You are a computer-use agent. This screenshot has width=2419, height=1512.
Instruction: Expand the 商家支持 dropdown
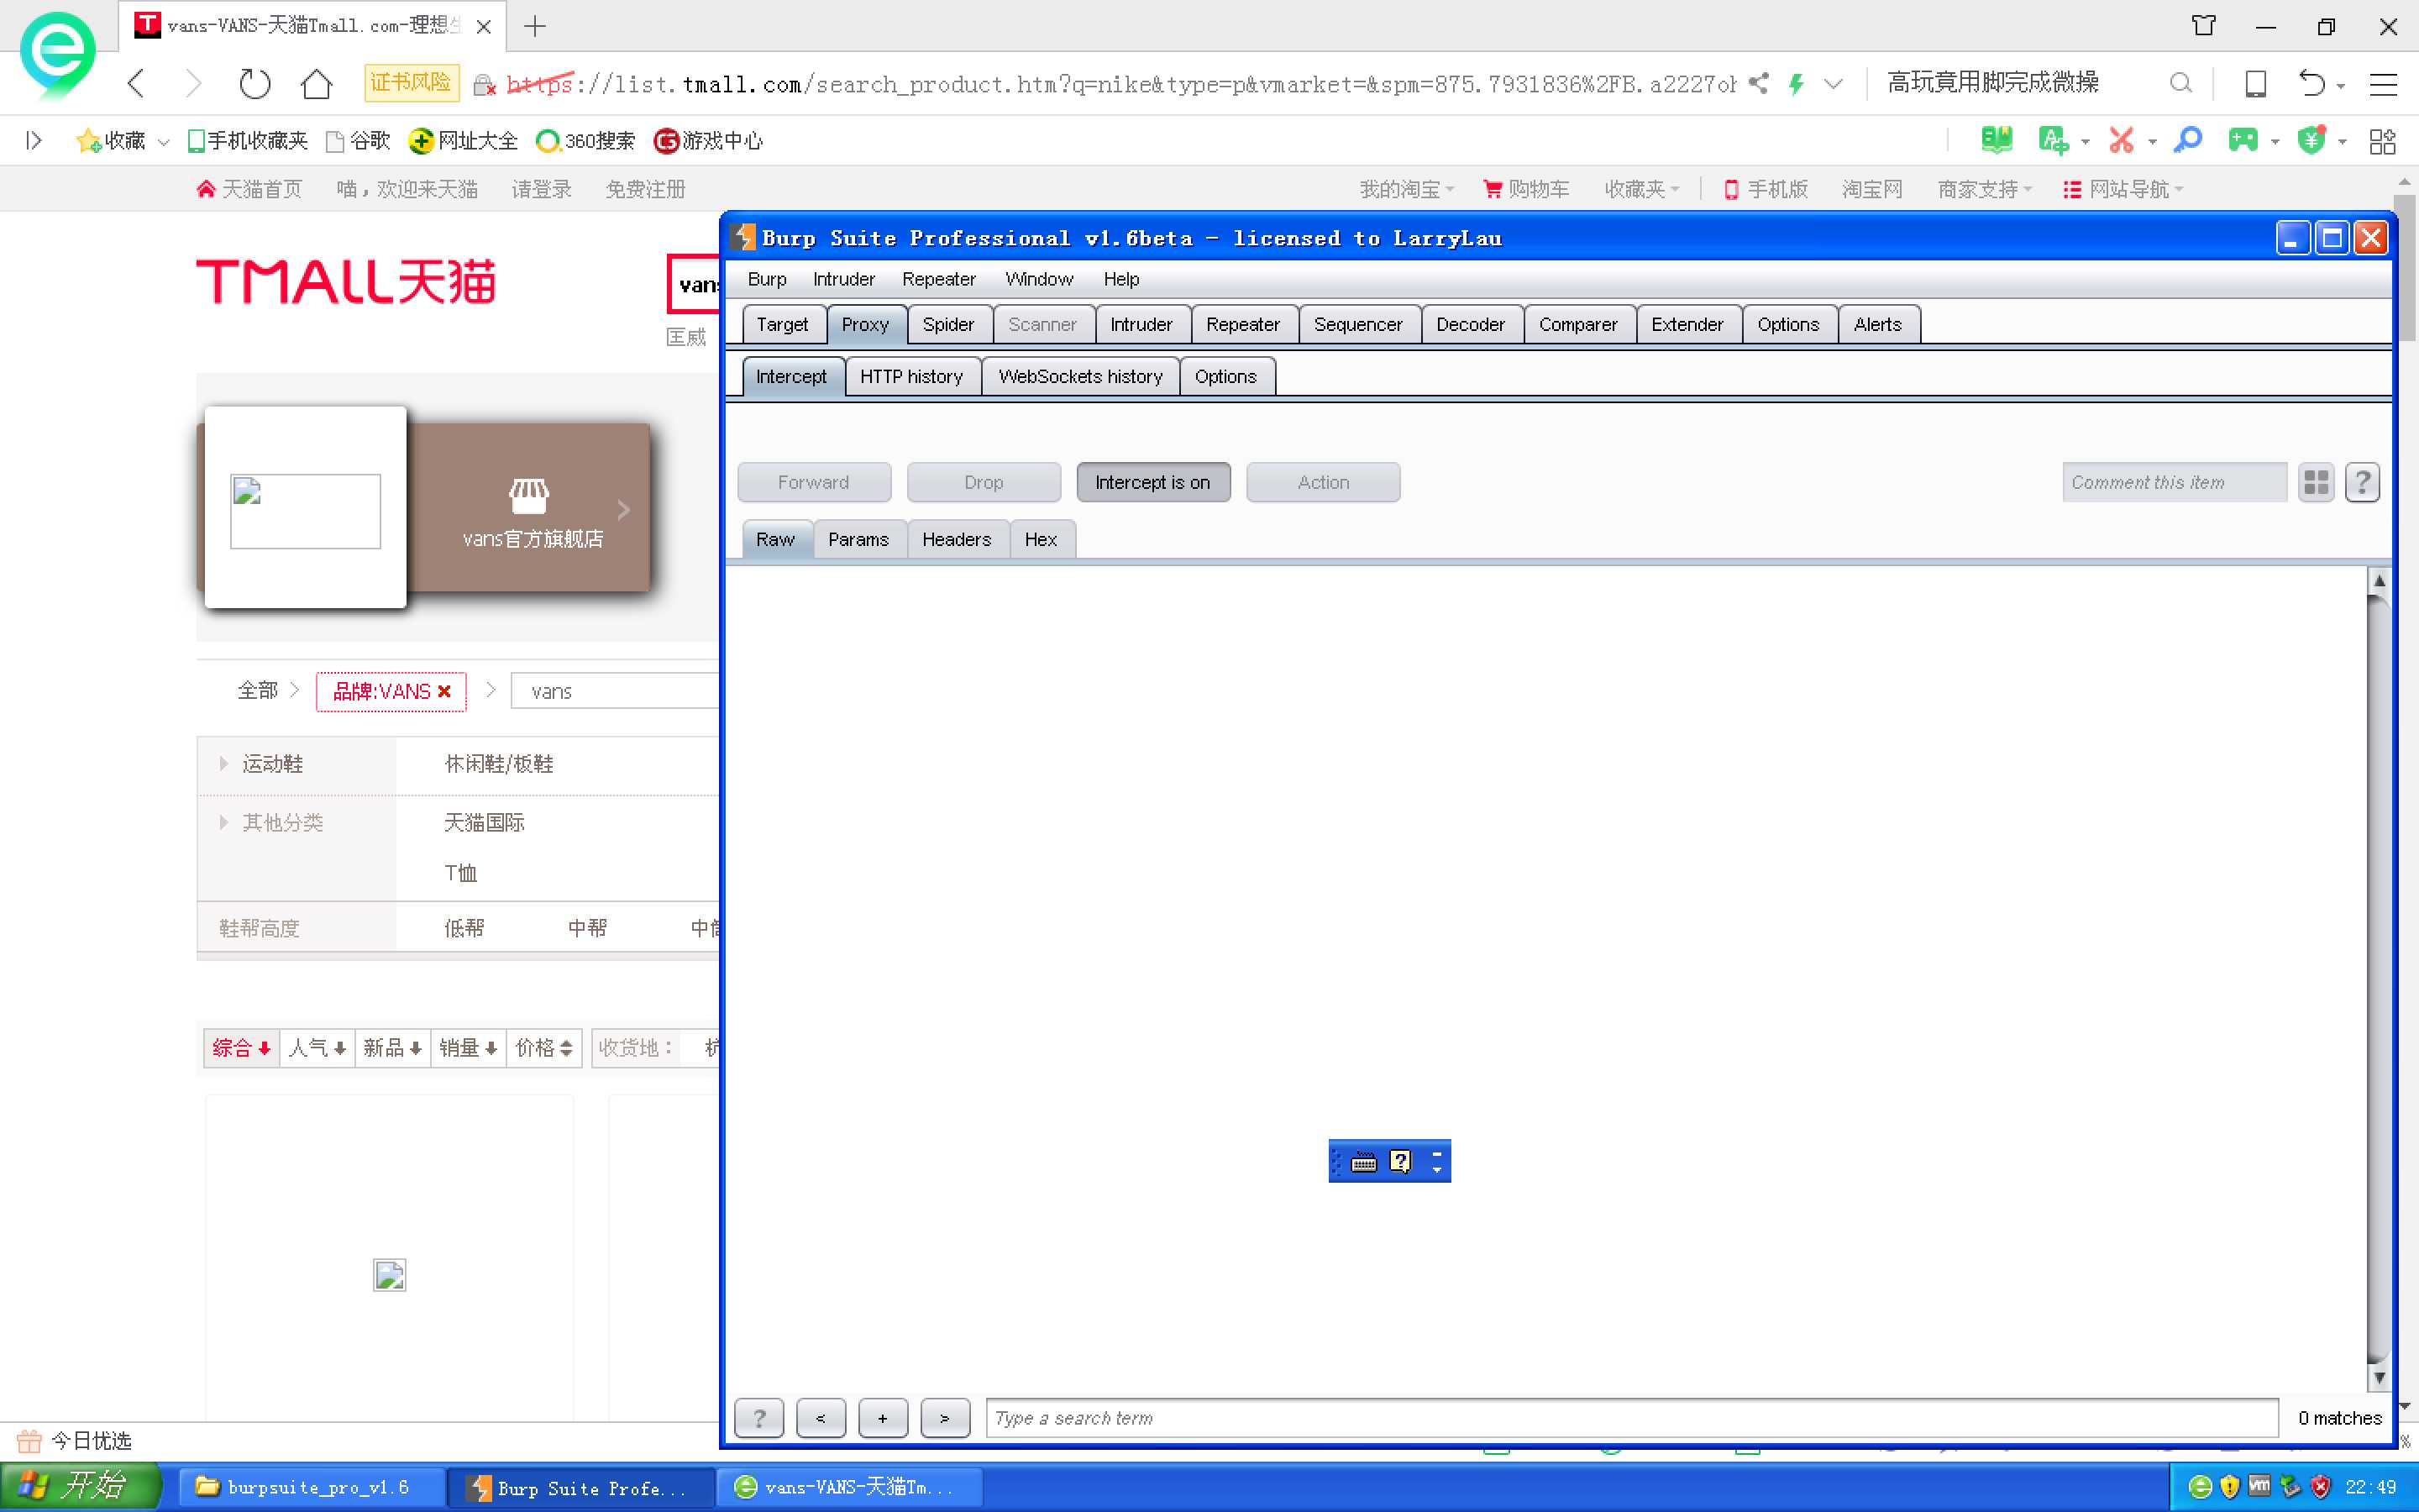(x=1984, y=189)
